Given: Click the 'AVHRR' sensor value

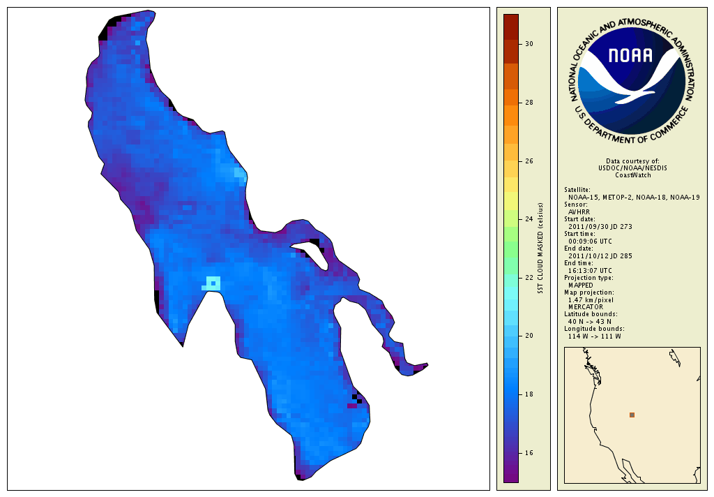Looking at the screenshot, I should point(579,212).
